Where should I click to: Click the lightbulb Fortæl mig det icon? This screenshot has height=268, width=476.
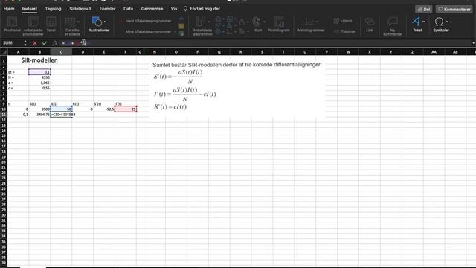(x=185, y=9)
